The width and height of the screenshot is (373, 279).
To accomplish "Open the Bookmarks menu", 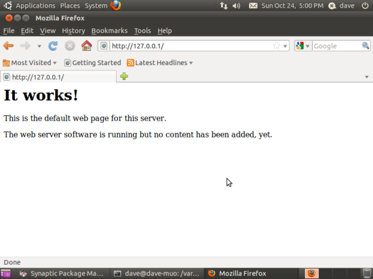I will [x=109, y=30].
